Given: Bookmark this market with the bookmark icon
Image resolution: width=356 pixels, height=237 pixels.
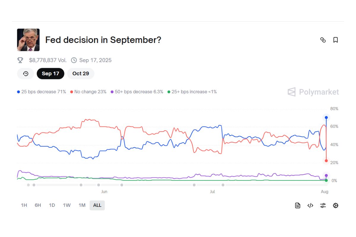Looking at the screenshot, I should click(x=336, y=40).
